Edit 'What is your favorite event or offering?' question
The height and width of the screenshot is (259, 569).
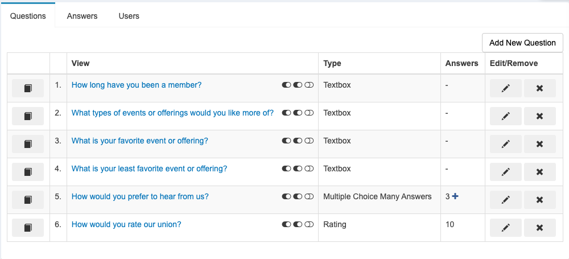(505, 144)
